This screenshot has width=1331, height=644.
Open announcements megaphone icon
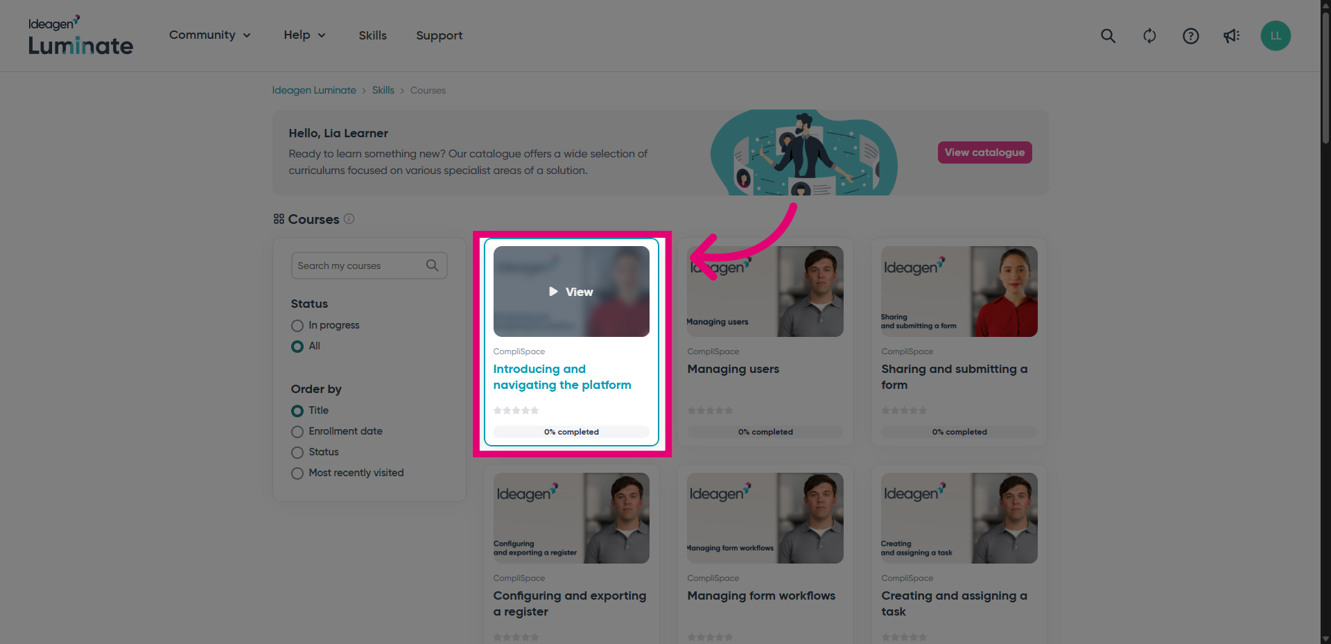(1231, 36)
